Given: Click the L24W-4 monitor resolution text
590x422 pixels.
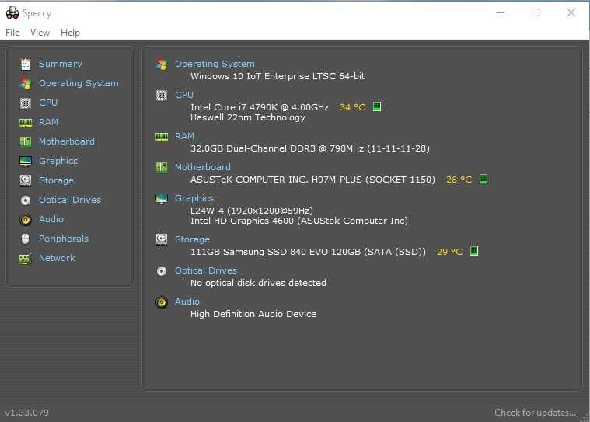Looking at the screenshot, I should tap(251, 211).
